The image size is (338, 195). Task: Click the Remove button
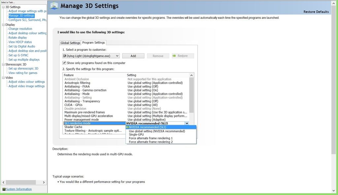[158, 56]
